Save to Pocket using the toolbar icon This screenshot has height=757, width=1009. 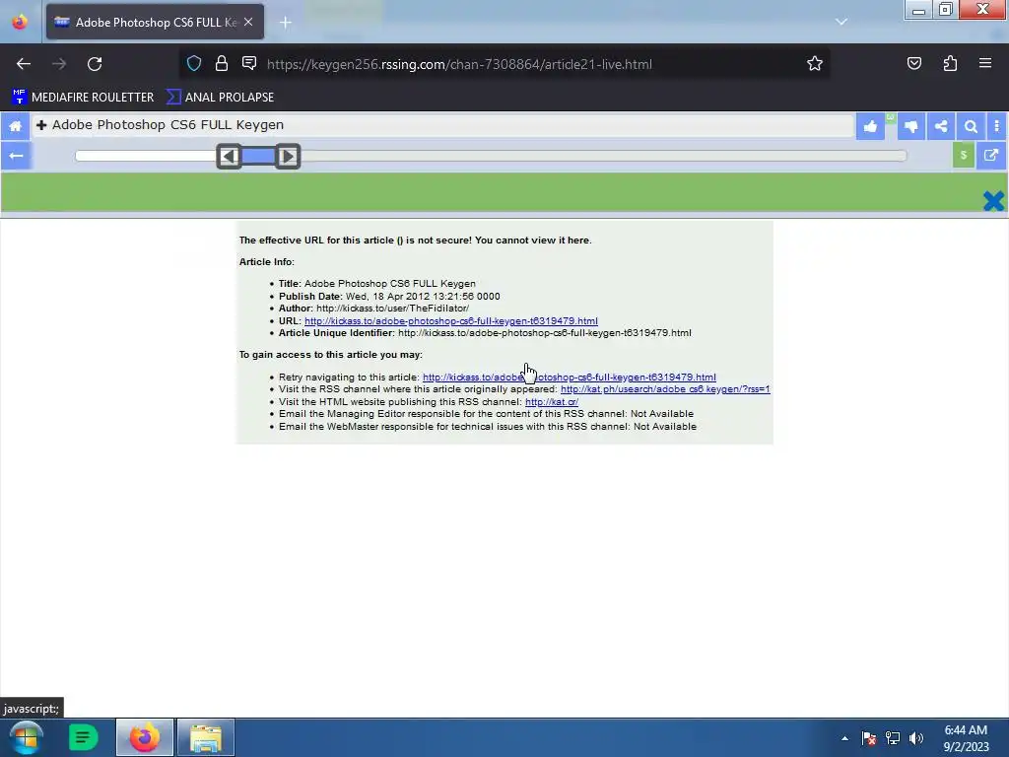[913, 63]
